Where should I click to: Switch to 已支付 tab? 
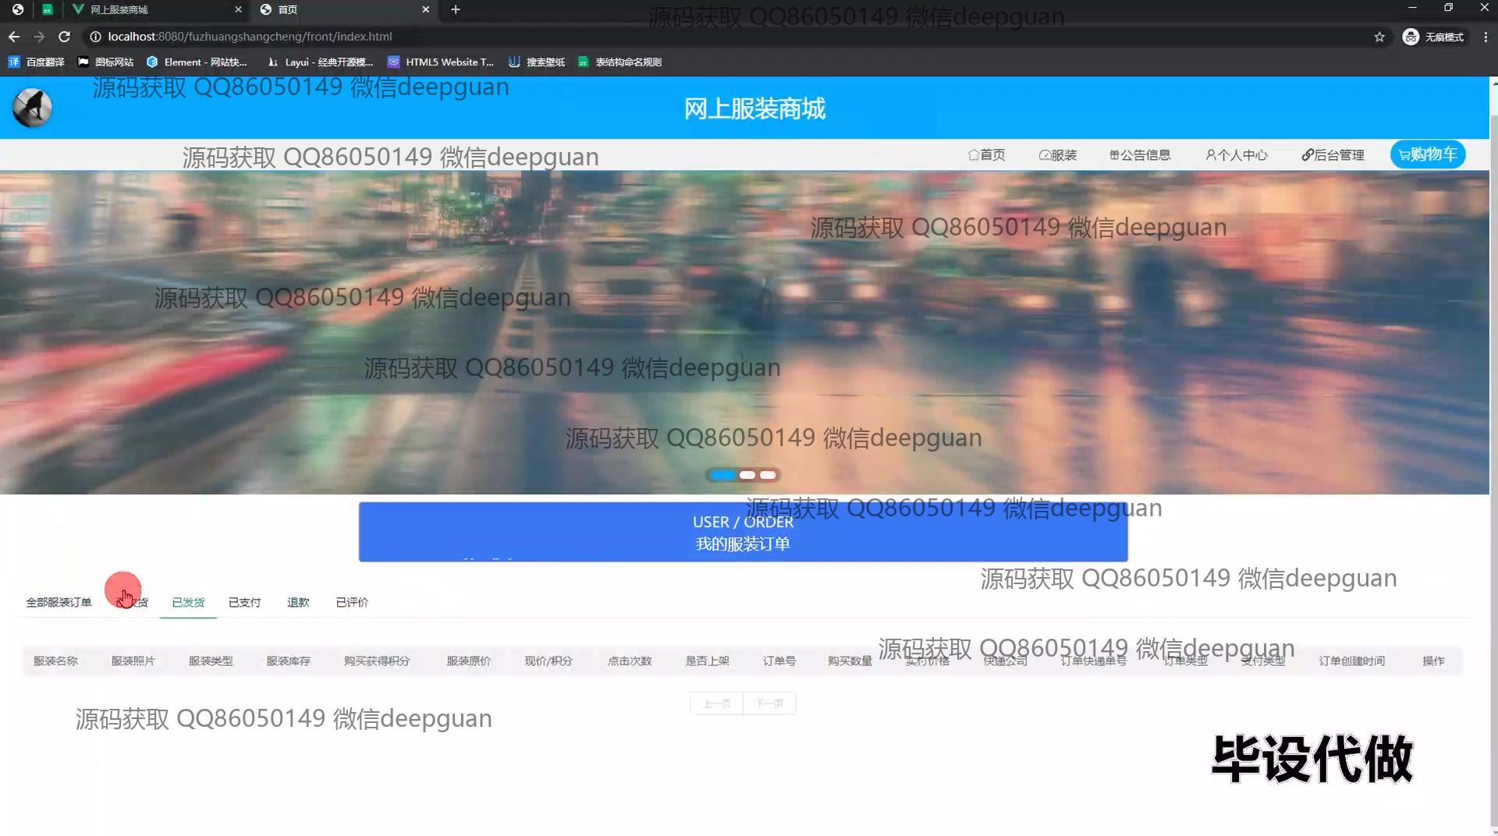pos(244,602)
